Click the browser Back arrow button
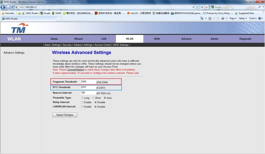This screenshot has width=265, height=154. click(x=3, y=7)
